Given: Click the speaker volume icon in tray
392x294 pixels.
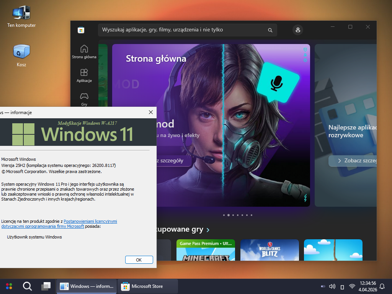Looking at the screenshot, I should [x=332, y=286].
